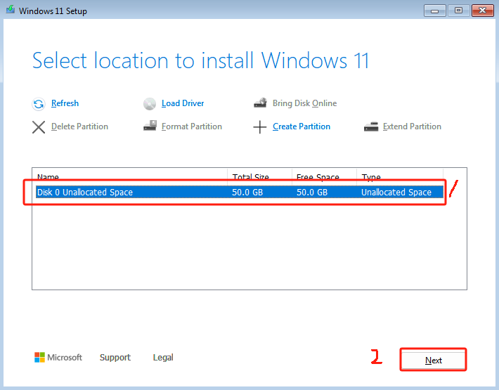499x390 pixels.
Task: Open the Support link
Action: point(115,358)
